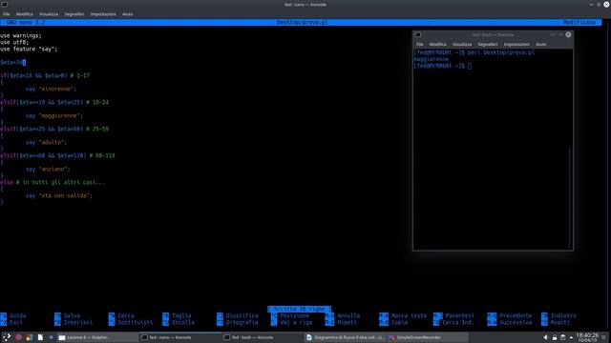Image resolution: width=611 pixels, height=343 pixels.
Task: Click the Incolla shortcut label in nano
Action: tap(183, 322)
